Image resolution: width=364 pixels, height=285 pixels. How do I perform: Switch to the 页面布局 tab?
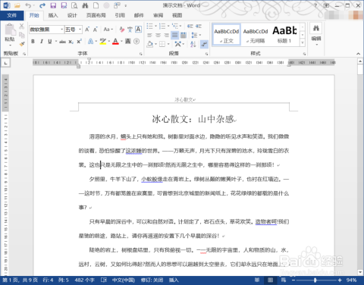coord(96,15)
